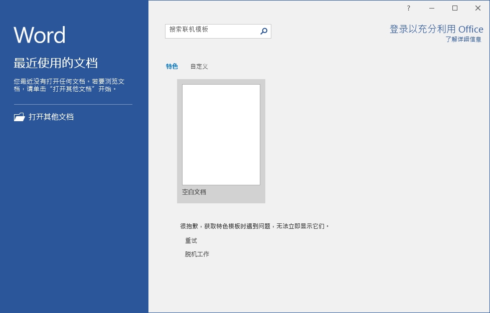Click the open folder icon

point(20,117)
